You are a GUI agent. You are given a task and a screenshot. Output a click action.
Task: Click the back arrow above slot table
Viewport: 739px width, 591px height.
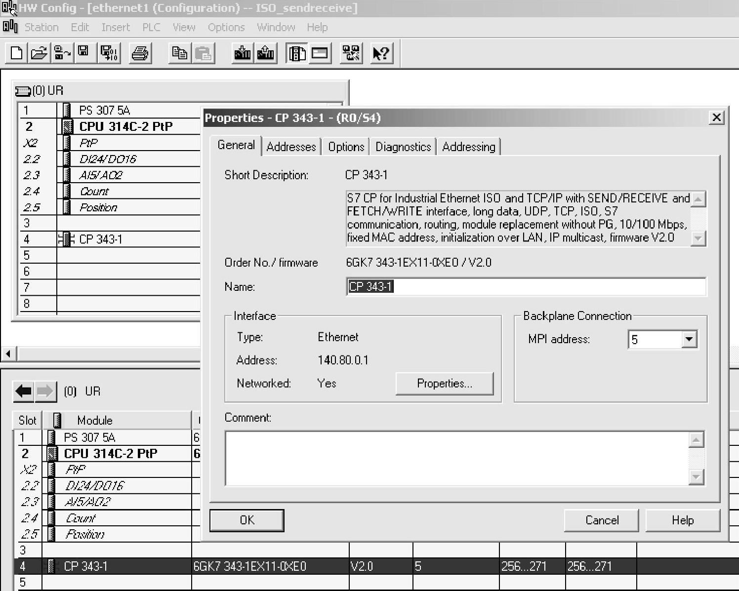click(x=24, y=392)
